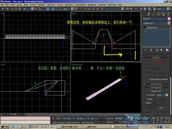Open render type View dropdown at toolbar end
Image resolution: width=172 pixels, height=129 pixels.
[x=168, y=9]
